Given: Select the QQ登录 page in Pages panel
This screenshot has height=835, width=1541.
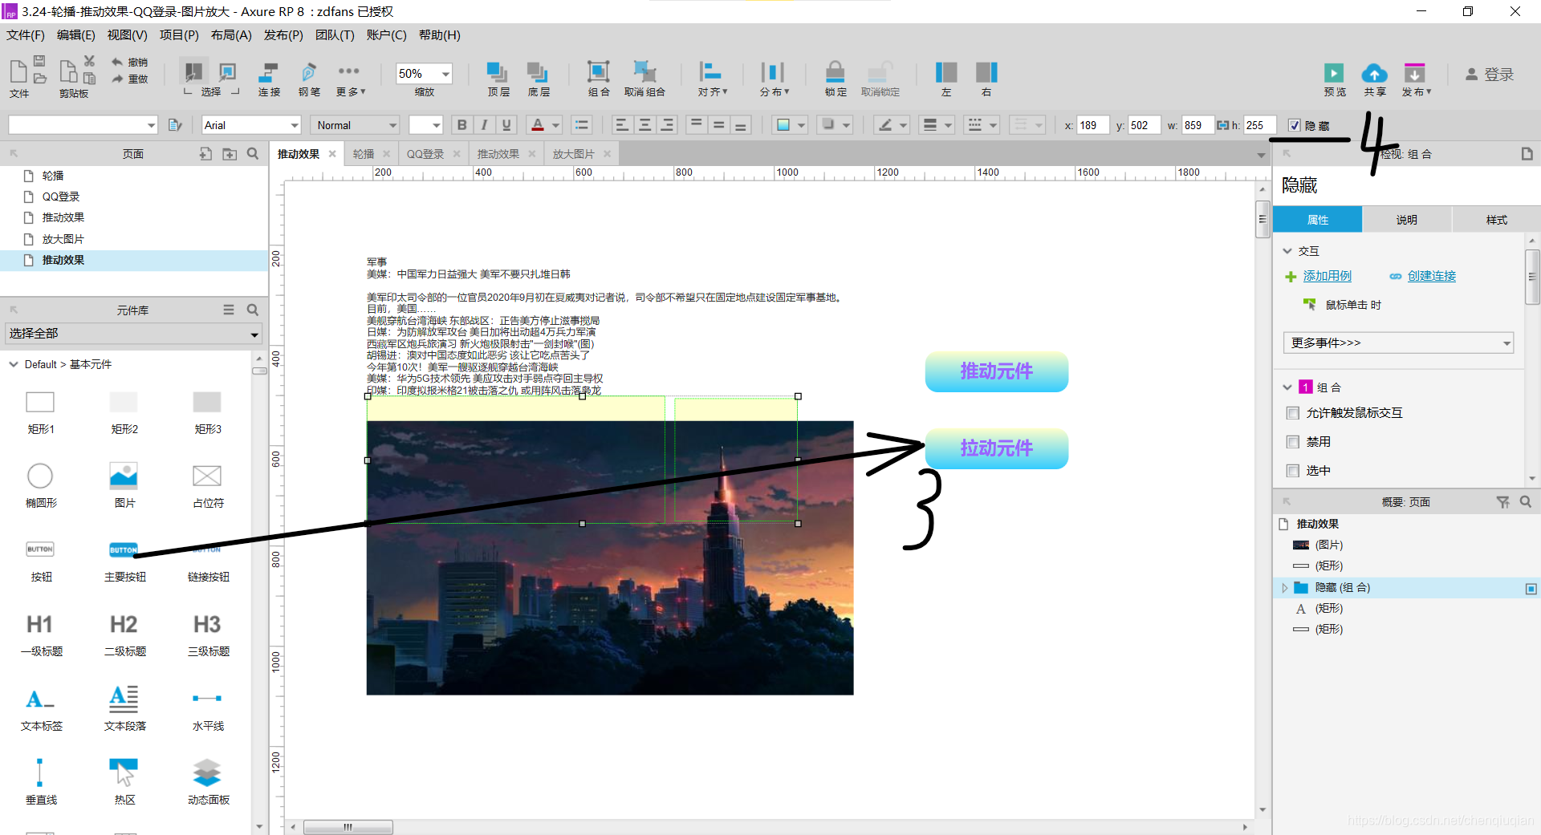Looking at the screenshot, I should (x=61, y=197).
